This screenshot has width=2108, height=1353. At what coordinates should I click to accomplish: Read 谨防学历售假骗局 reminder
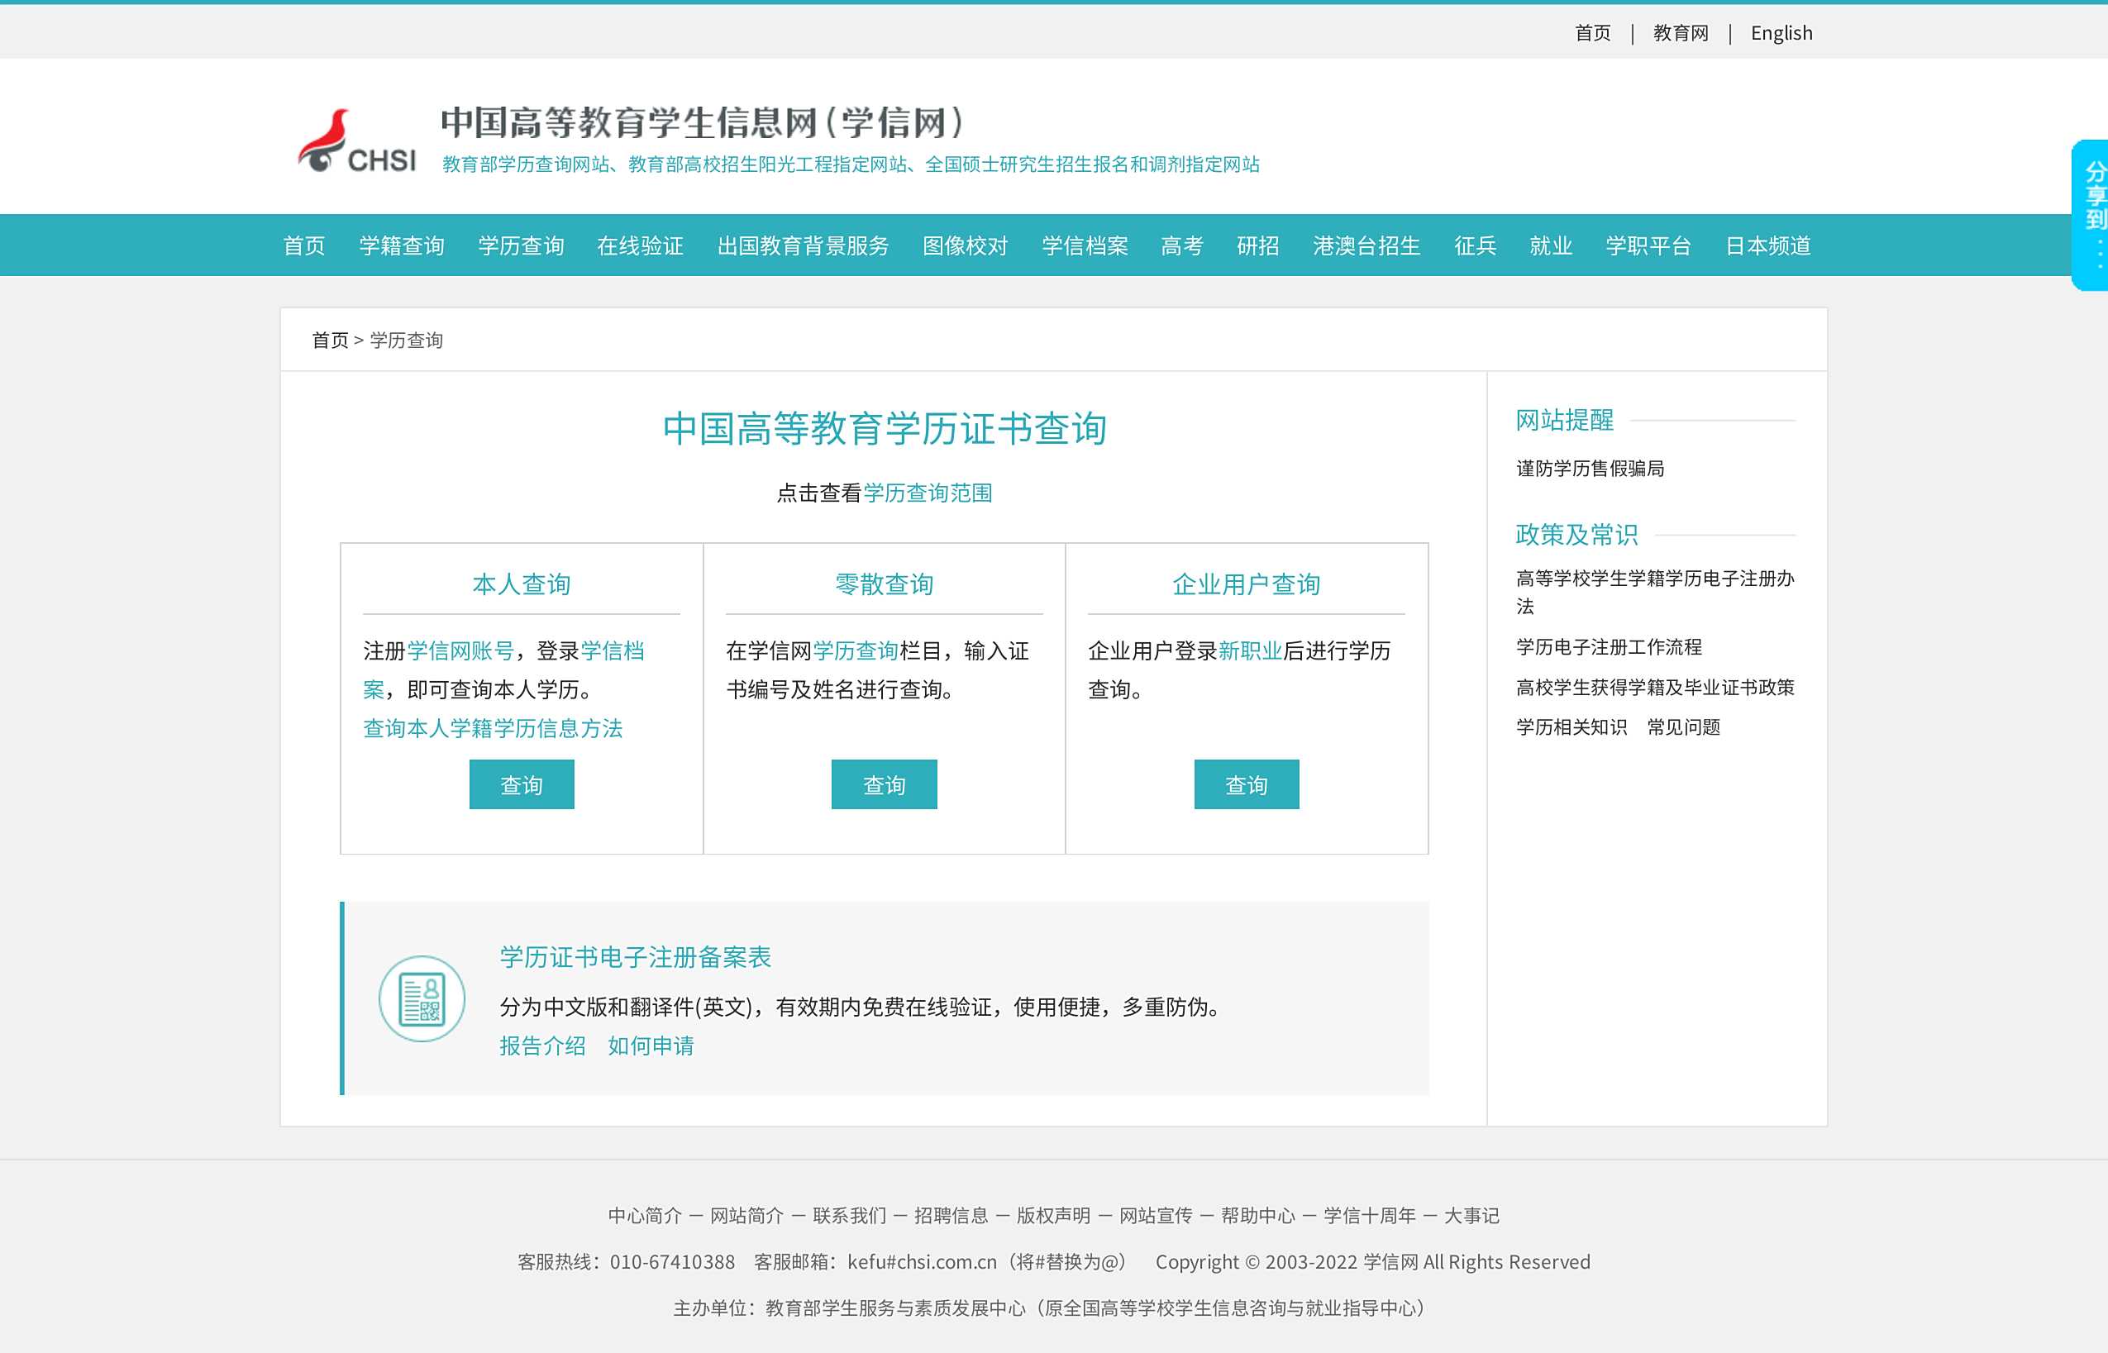1590,469
